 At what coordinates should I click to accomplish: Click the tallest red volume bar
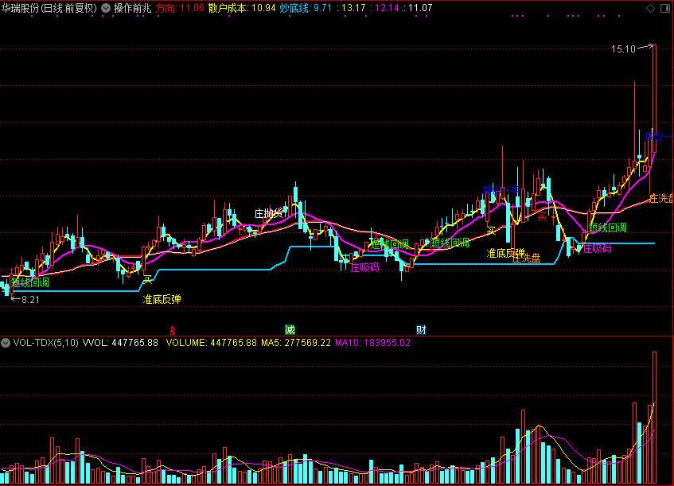pos(655,418)
